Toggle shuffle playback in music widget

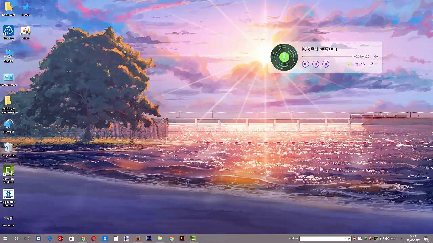tap(356, 64)
